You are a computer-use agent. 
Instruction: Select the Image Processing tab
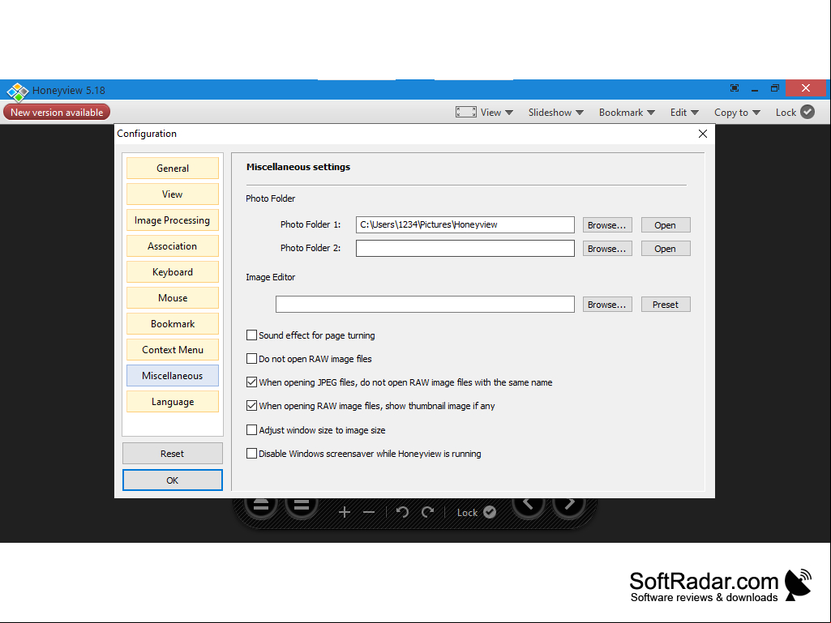pos(173,220)
